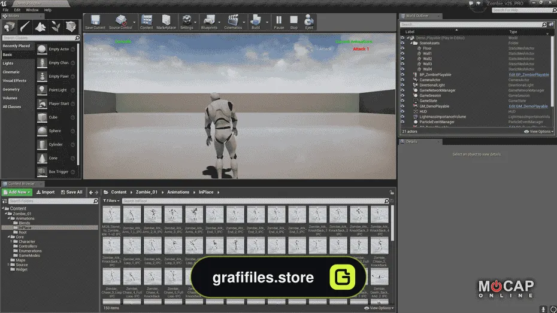Pause the play session
This screenshot has width=557, height=313.
coord(279,22)
